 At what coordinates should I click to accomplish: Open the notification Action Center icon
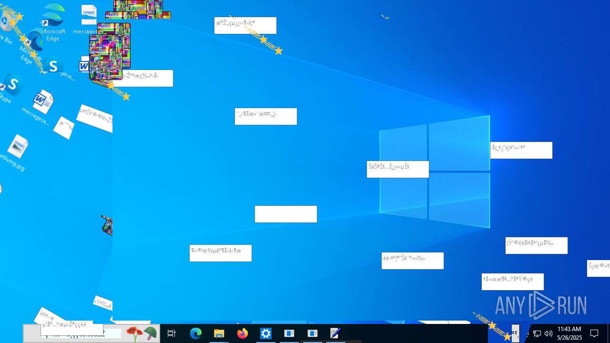[x=594, y=333]
